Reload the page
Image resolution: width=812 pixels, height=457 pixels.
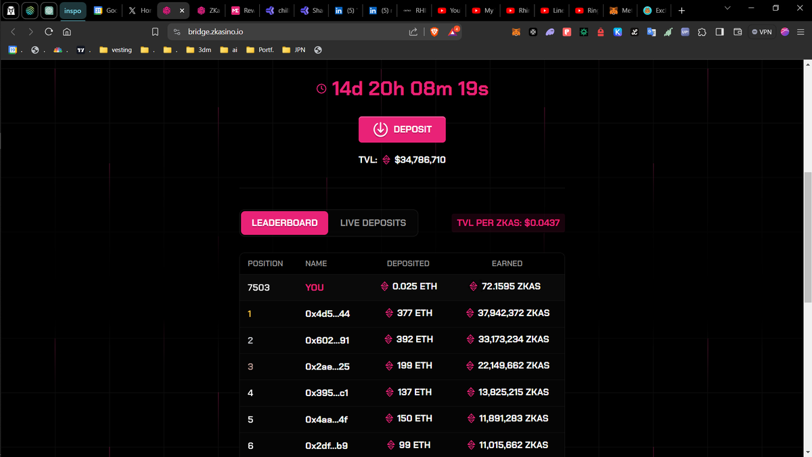pos(49,32)
